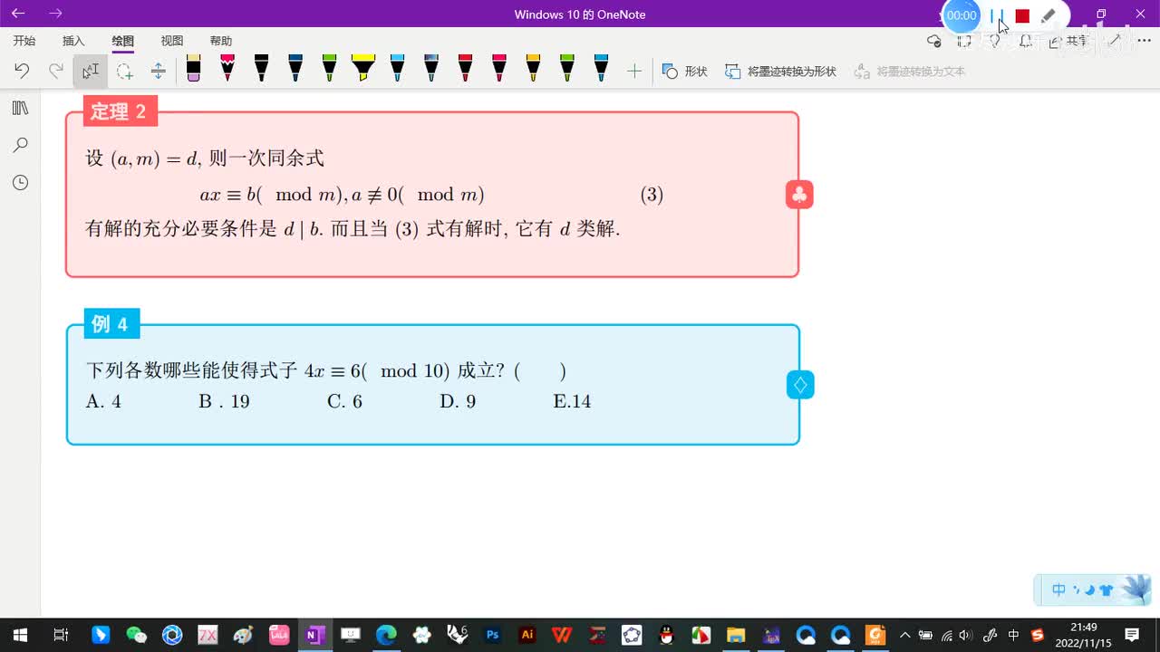Open the 插入 ribbon tab
1160x652 pixels.
click(73, 41)
